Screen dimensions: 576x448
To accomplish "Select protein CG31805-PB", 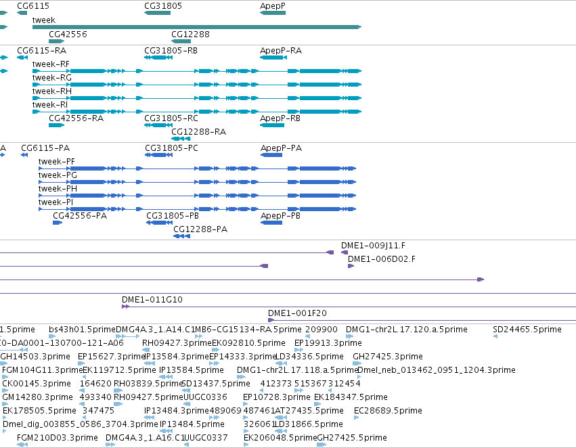I will (160, 223).
